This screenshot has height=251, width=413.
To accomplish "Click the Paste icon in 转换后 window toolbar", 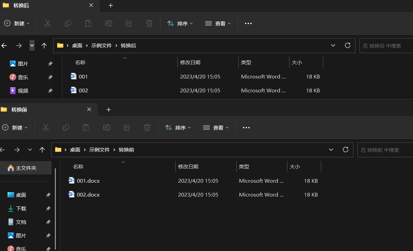I will click(x=88, y=23).
